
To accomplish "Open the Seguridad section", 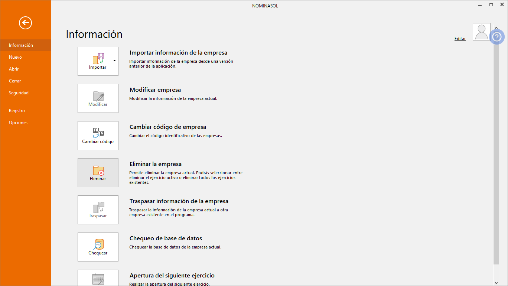I will point(25,93).
